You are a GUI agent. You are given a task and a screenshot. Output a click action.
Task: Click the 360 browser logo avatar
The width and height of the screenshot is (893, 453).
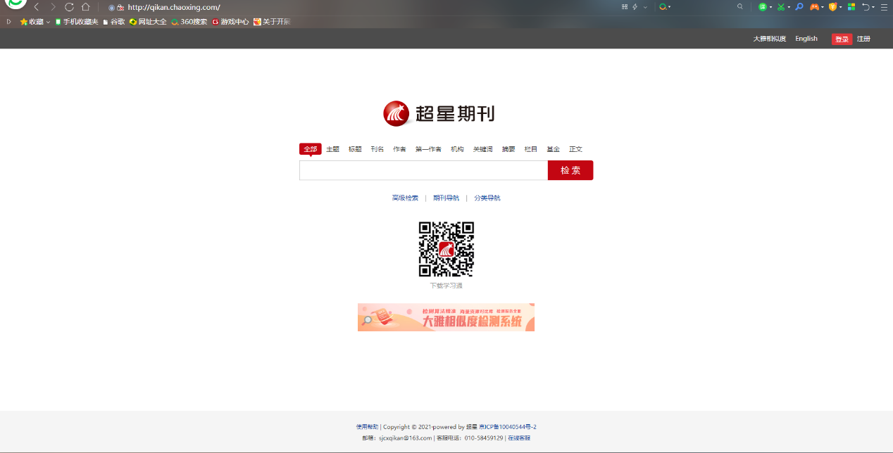point(15,5)
